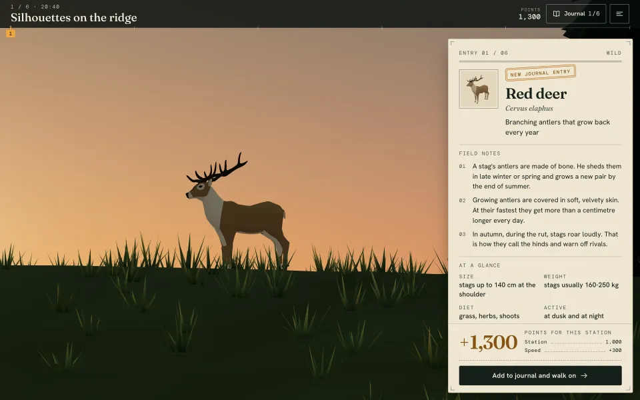Click field note 03 about the autumn rut
Viewport: 640px width, 400px height.
[540, 239]
